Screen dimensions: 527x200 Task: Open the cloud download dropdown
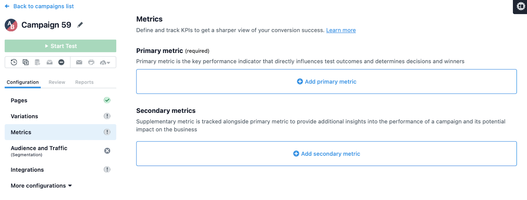pyautogui.click(x=105, y=63)
